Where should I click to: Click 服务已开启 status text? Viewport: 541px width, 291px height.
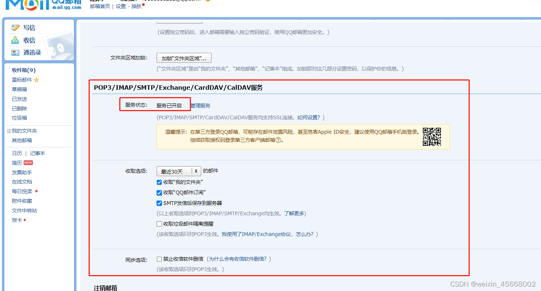[169, 106]
